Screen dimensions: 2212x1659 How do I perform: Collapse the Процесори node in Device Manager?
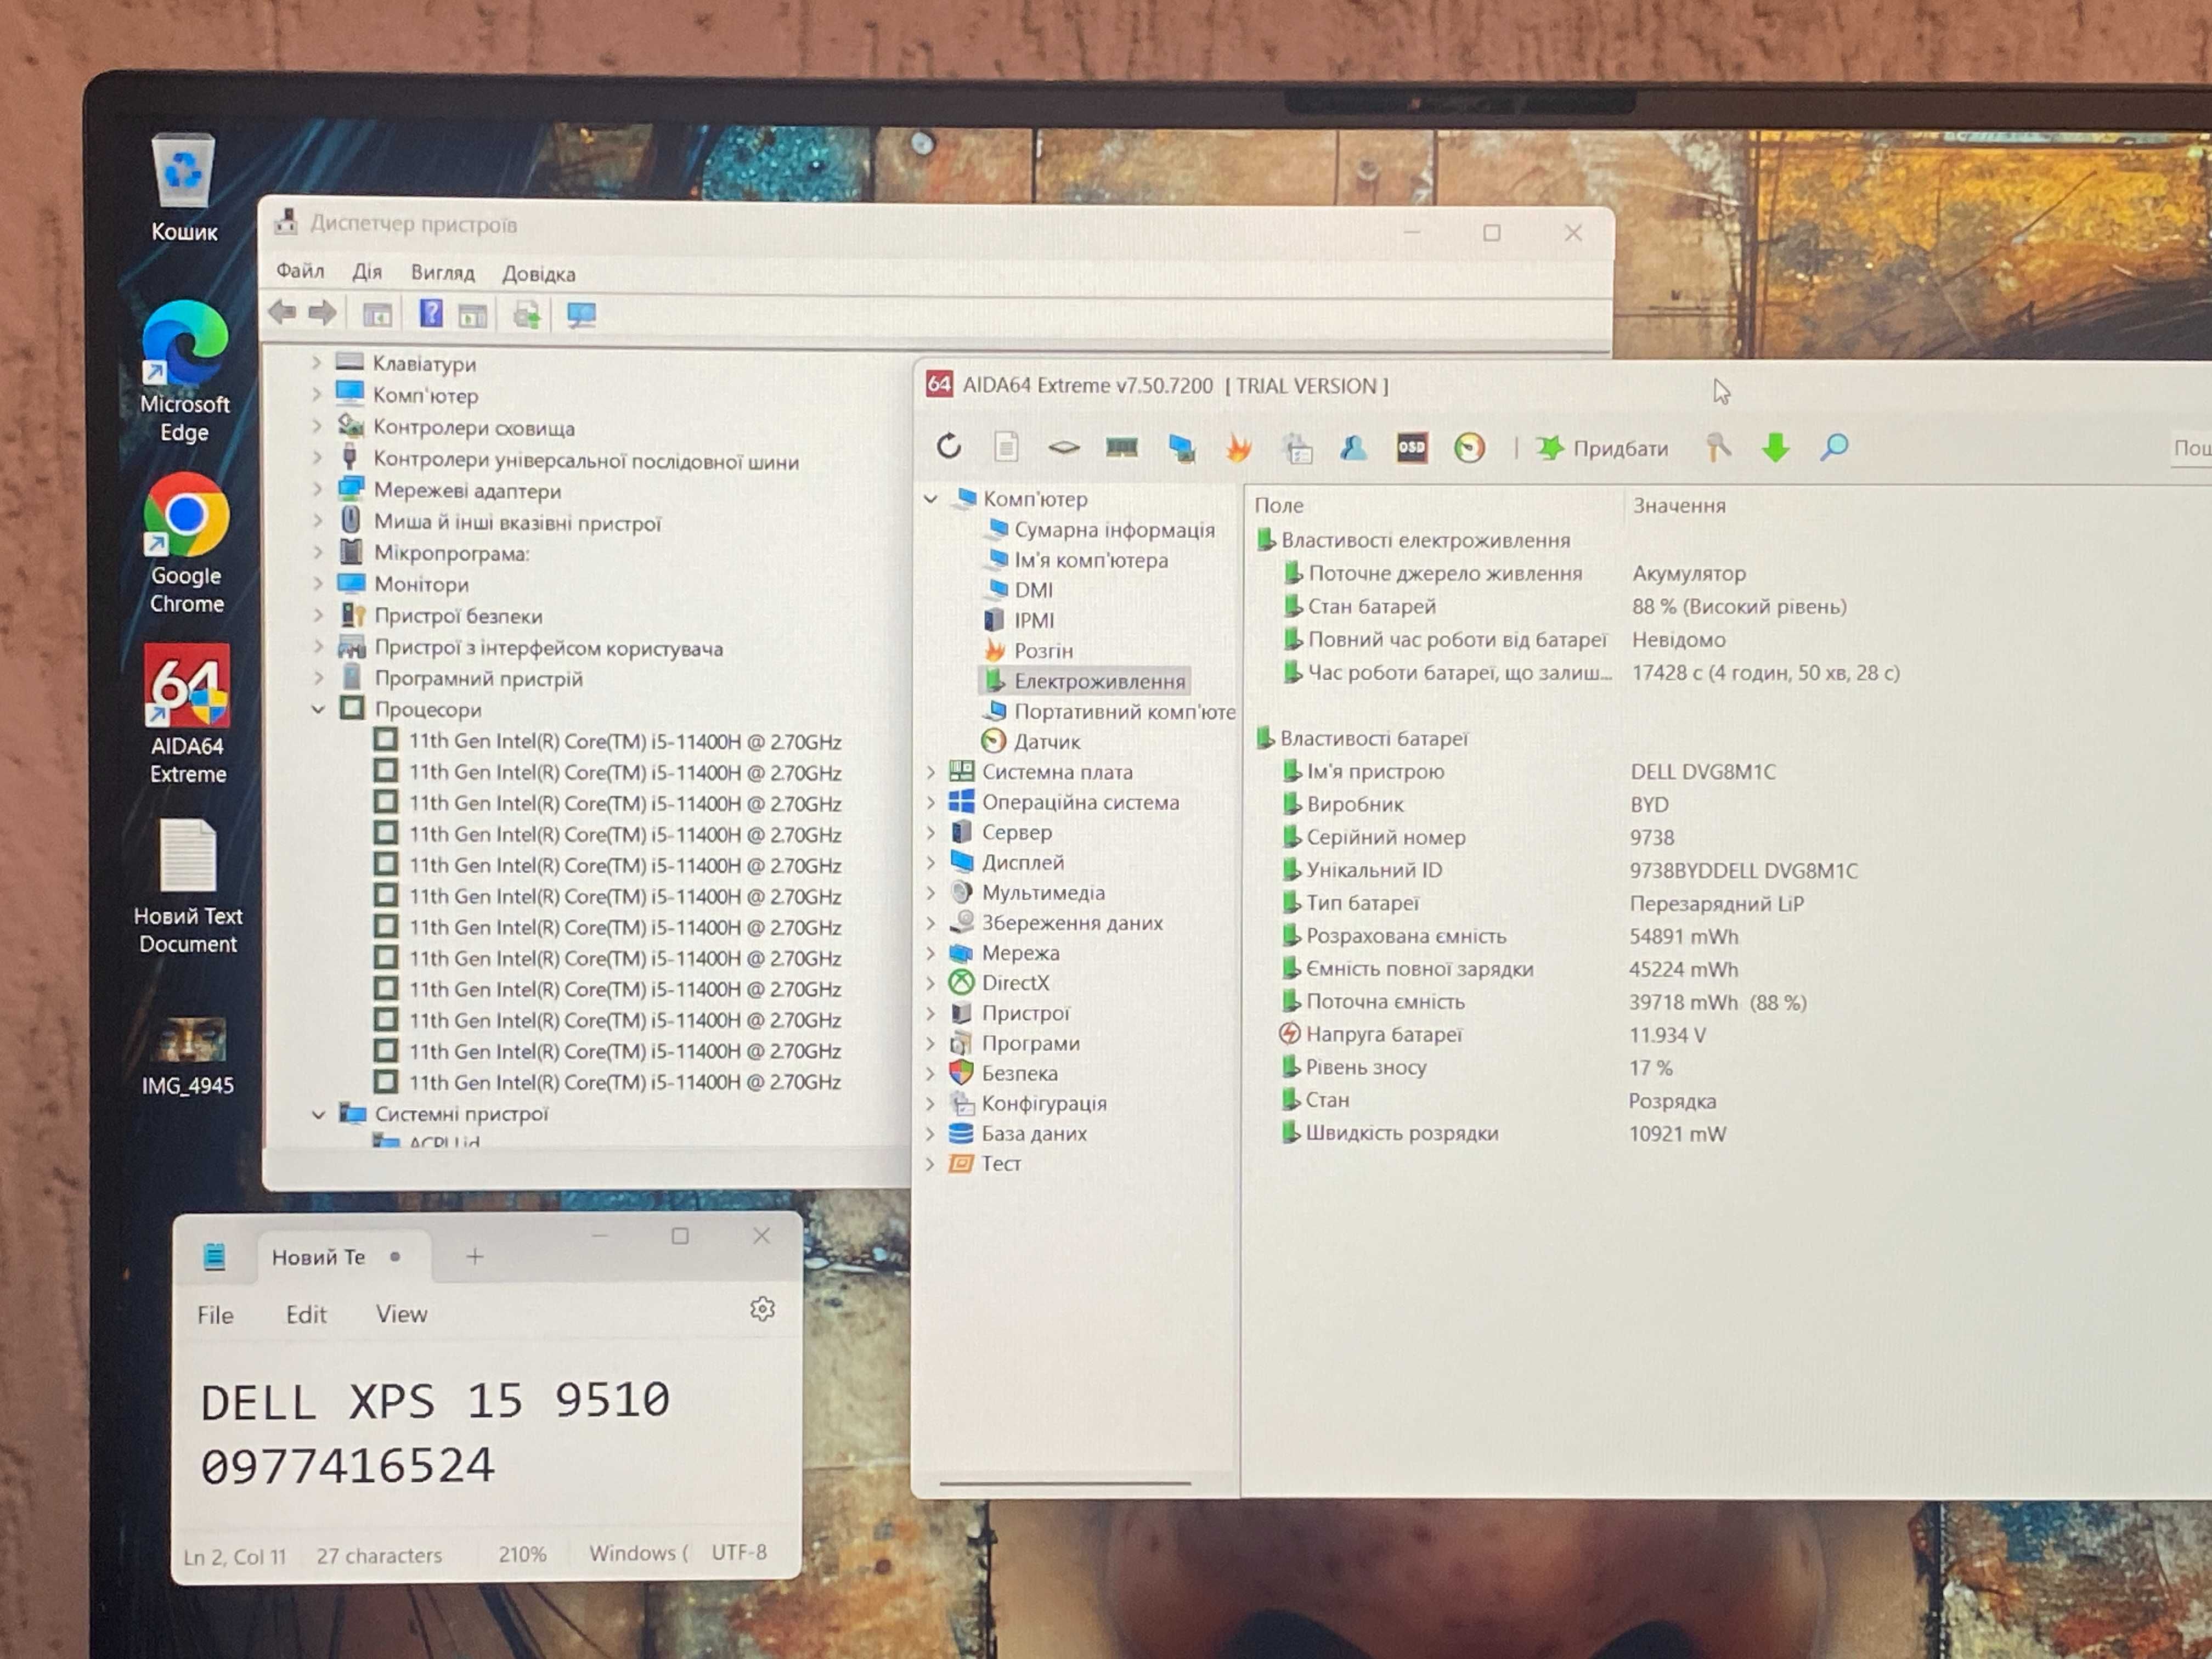pos(317,709)
